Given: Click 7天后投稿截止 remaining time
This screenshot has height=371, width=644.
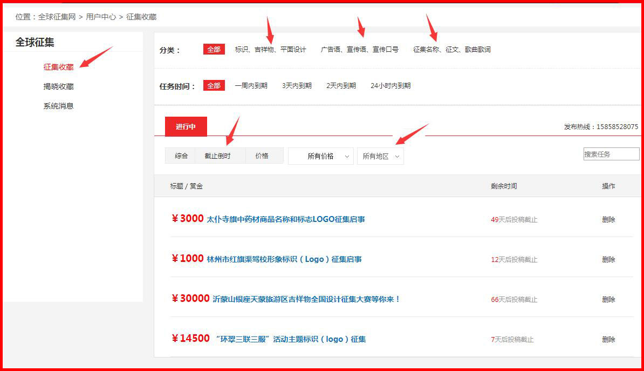Looking at the screenshot, I should click(x=512, y=339).
